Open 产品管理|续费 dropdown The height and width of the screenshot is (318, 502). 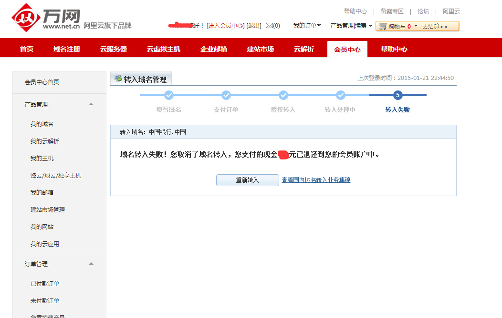[351, 26]
